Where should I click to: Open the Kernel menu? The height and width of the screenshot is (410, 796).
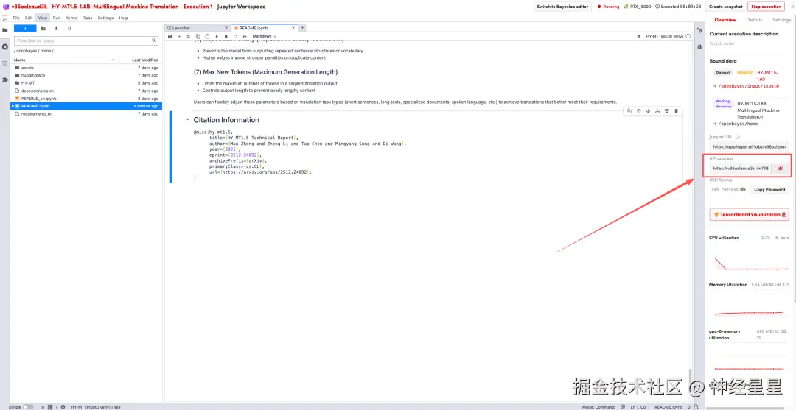(71, 18)
